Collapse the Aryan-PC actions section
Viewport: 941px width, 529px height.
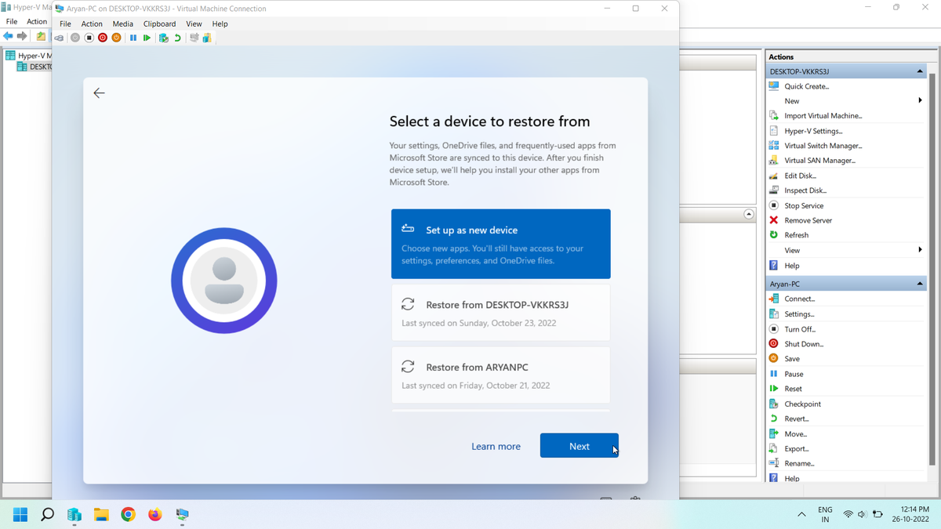coord(920,284)
